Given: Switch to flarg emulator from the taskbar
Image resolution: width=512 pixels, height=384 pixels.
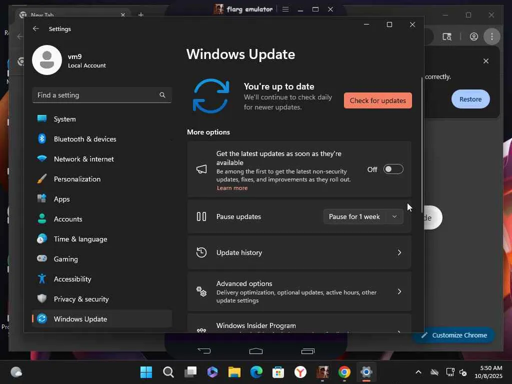Looking at the screenshot, I should tap(322, 372).
